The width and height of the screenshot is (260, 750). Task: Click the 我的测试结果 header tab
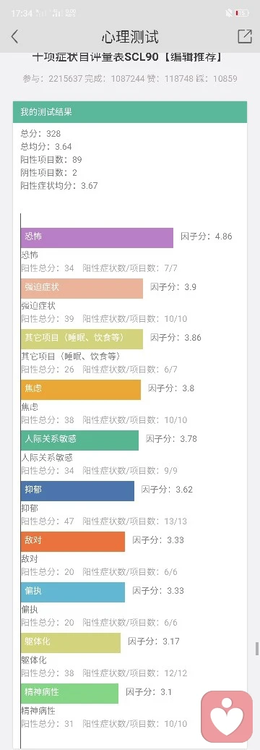(130, 112)
